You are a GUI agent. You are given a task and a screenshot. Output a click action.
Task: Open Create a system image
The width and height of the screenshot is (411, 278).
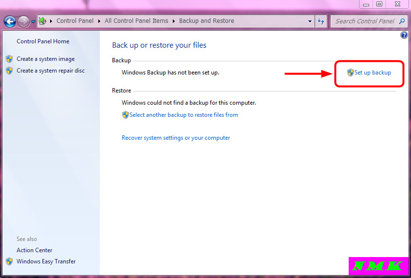[46, 59]
